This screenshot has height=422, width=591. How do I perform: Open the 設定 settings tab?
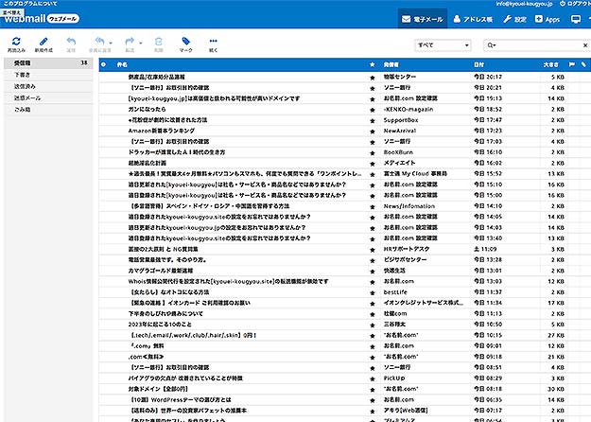(514, 19)
